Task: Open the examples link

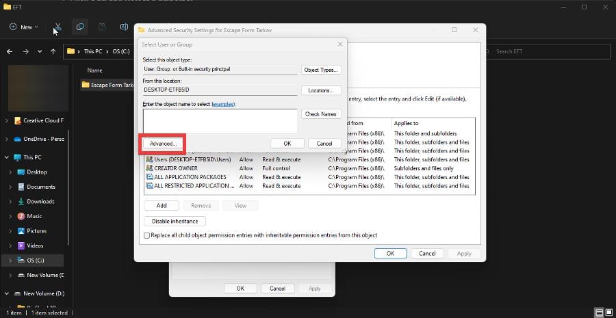Action: coord(223,105)
